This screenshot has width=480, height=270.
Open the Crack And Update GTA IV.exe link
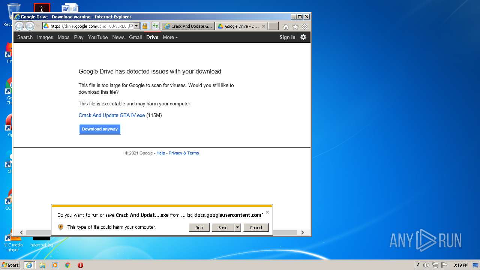click(x=112, y=115)
